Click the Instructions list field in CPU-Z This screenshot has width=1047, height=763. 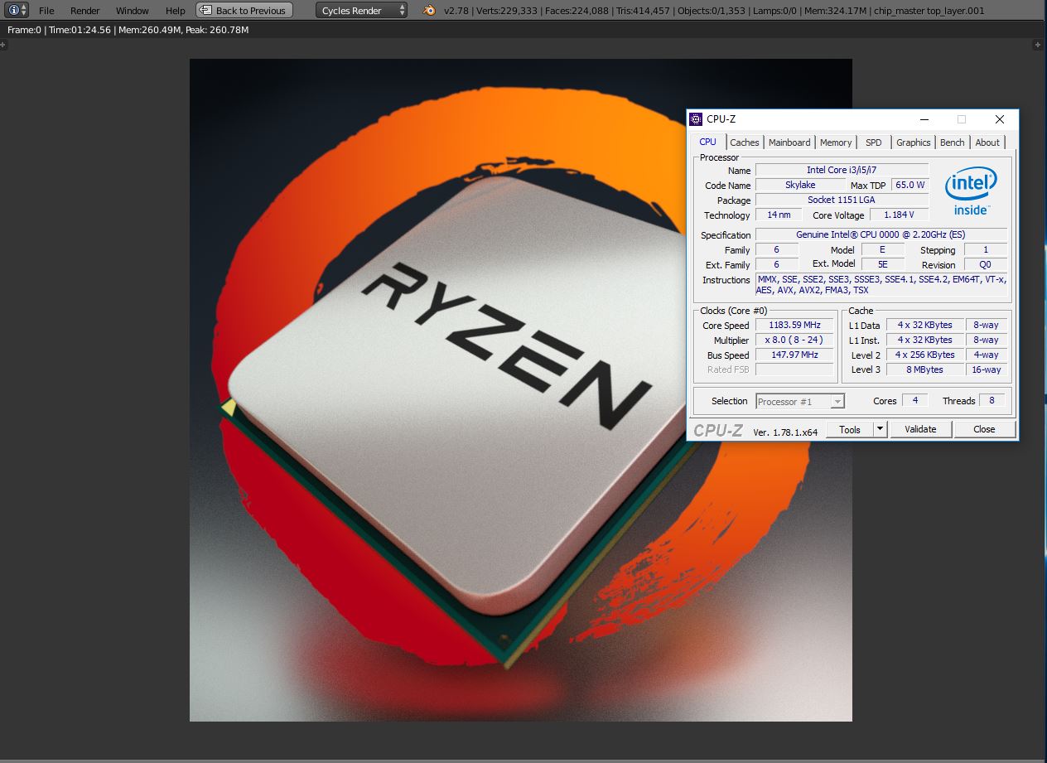(x=881, y=285)
